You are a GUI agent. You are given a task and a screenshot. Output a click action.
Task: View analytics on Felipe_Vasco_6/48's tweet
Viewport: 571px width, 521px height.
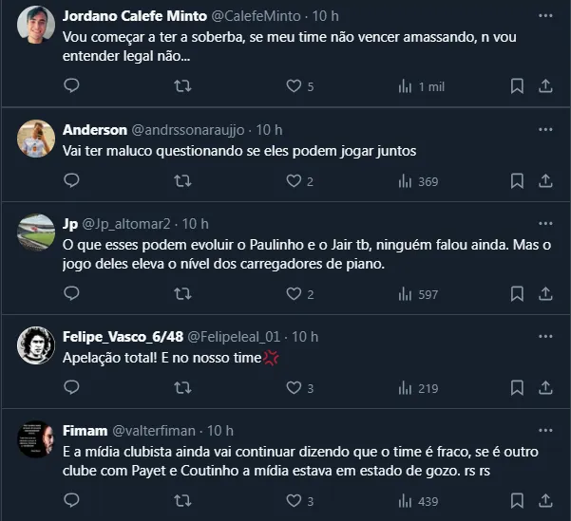coord(417,388)
